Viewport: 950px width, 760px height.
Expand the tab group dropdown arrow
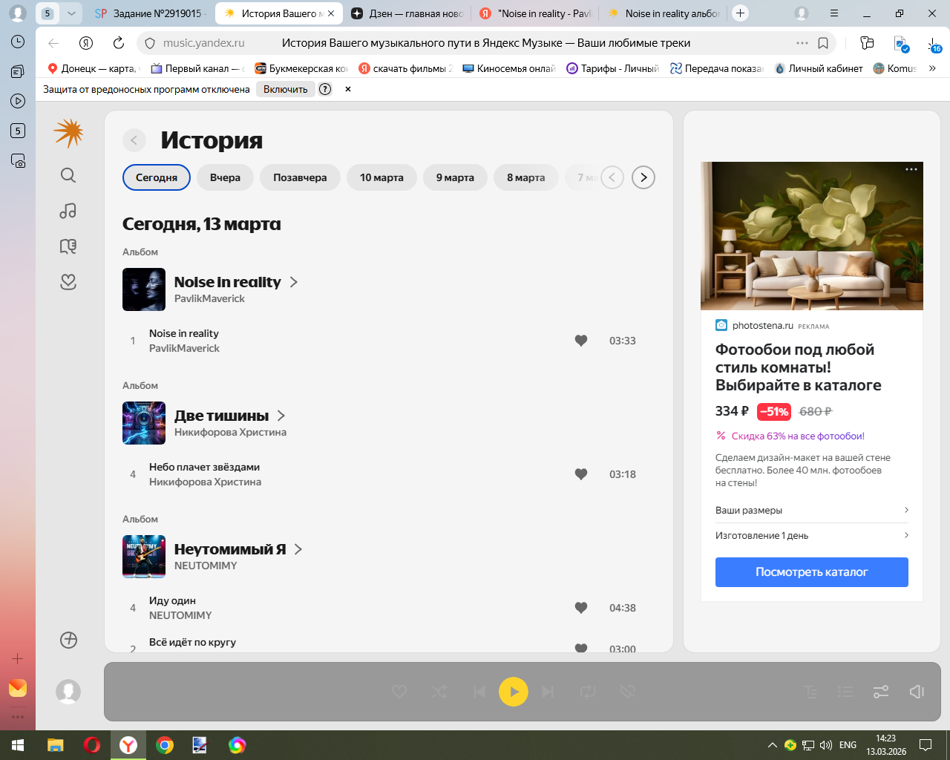[x=71, y=13]
